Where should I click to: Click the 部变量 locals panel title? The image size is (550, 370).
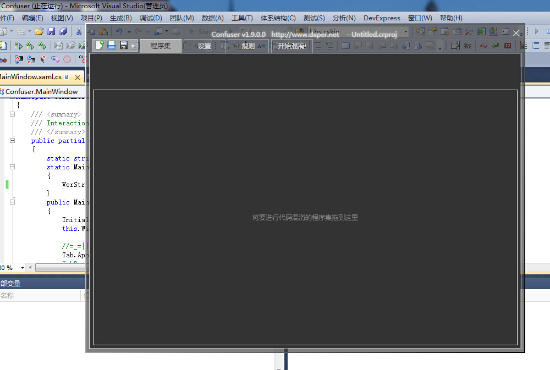pyautogui.click(x=10, y=283)
